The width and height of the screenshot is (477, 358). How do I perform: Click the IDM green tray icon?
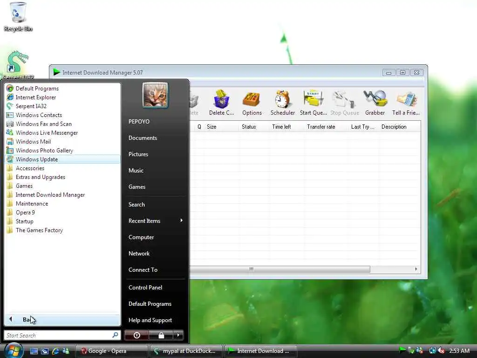(402, 350)
